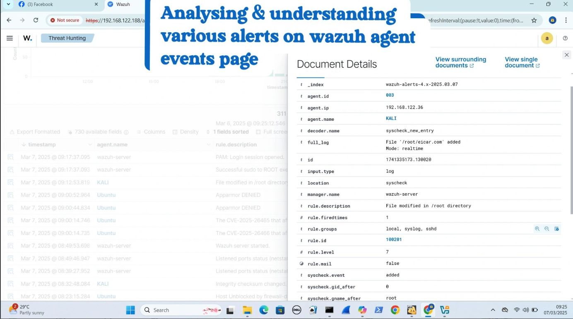
Task: Open Wi-Fi network settings in tray
Action: [x=517, y=310]
